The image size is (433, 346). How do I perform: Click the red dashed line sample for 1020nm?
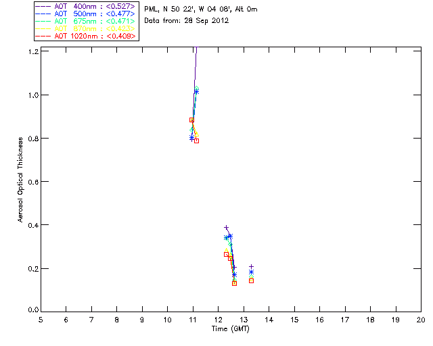point(43,36)
